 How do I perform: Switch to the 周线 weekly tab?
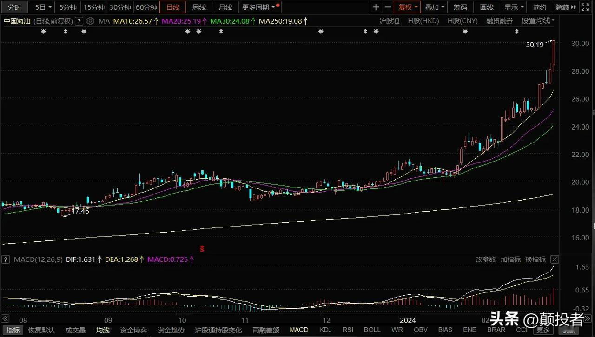[199, 7]
